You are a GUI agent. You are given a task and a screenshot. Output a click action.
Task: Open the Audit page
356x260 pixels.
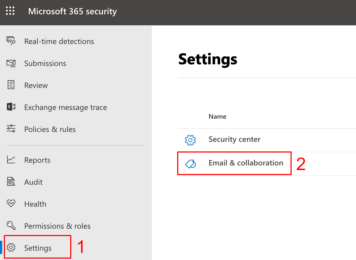click(33, 182)
